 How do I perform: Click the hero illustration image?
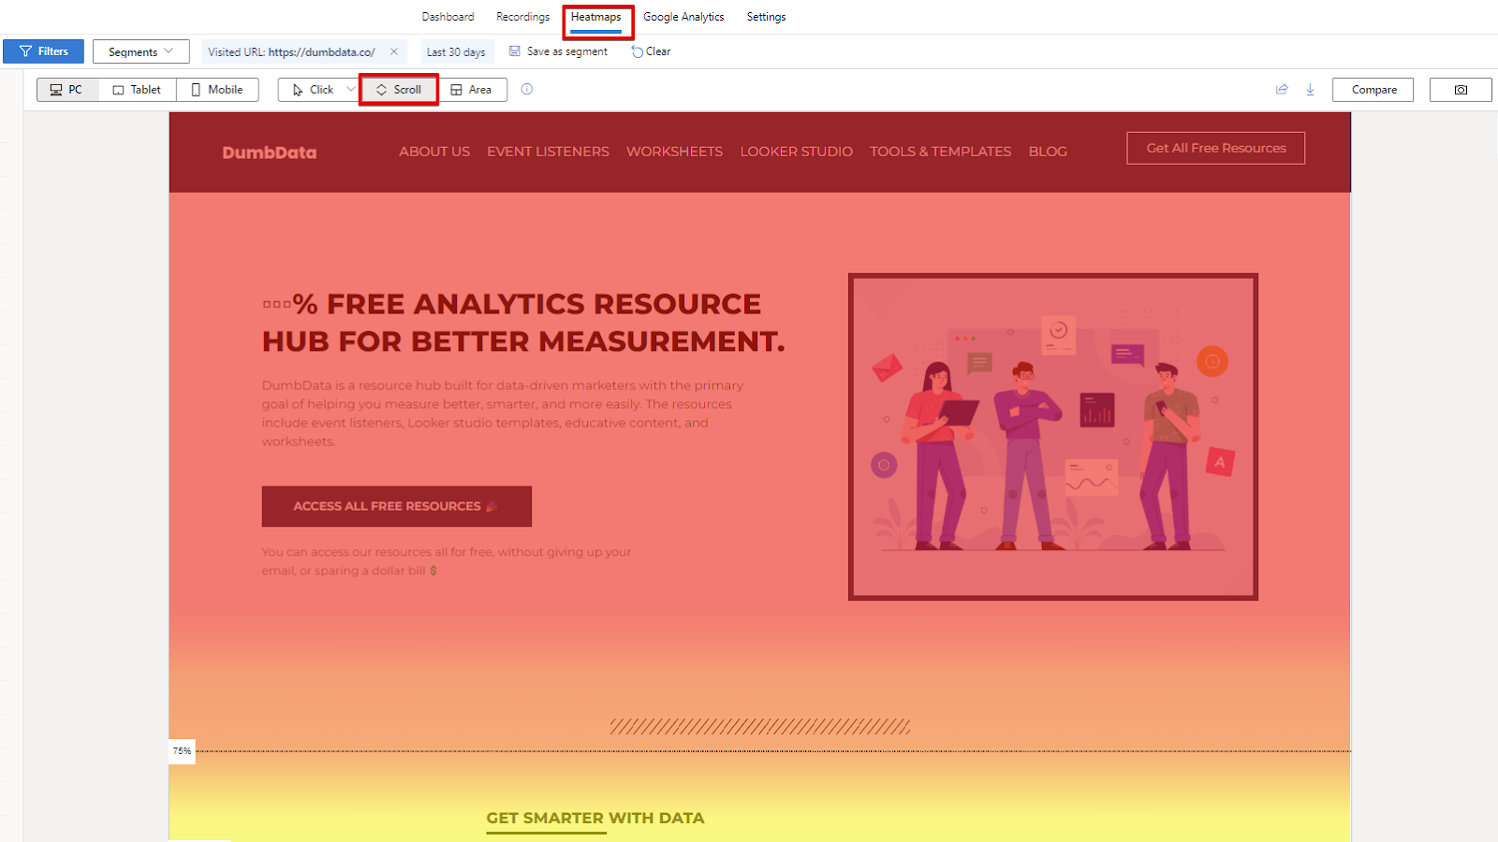(x=1053, y=437)
